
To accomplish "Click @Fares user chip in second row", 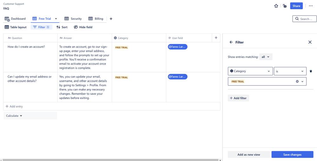I will point(178,77).
